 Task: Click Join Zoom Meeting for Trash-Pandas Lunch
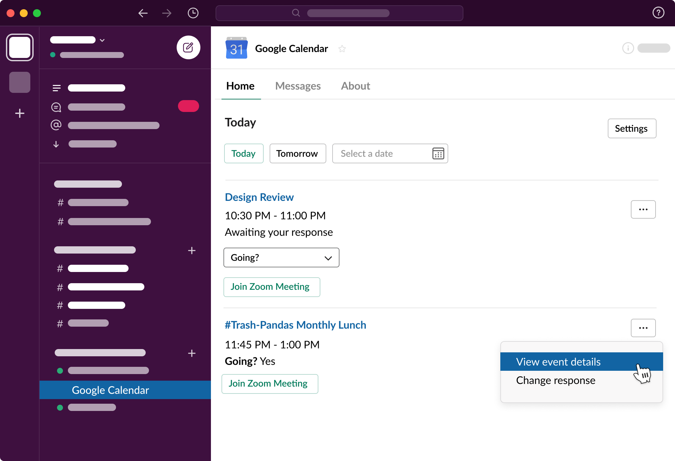pos(269,383)
